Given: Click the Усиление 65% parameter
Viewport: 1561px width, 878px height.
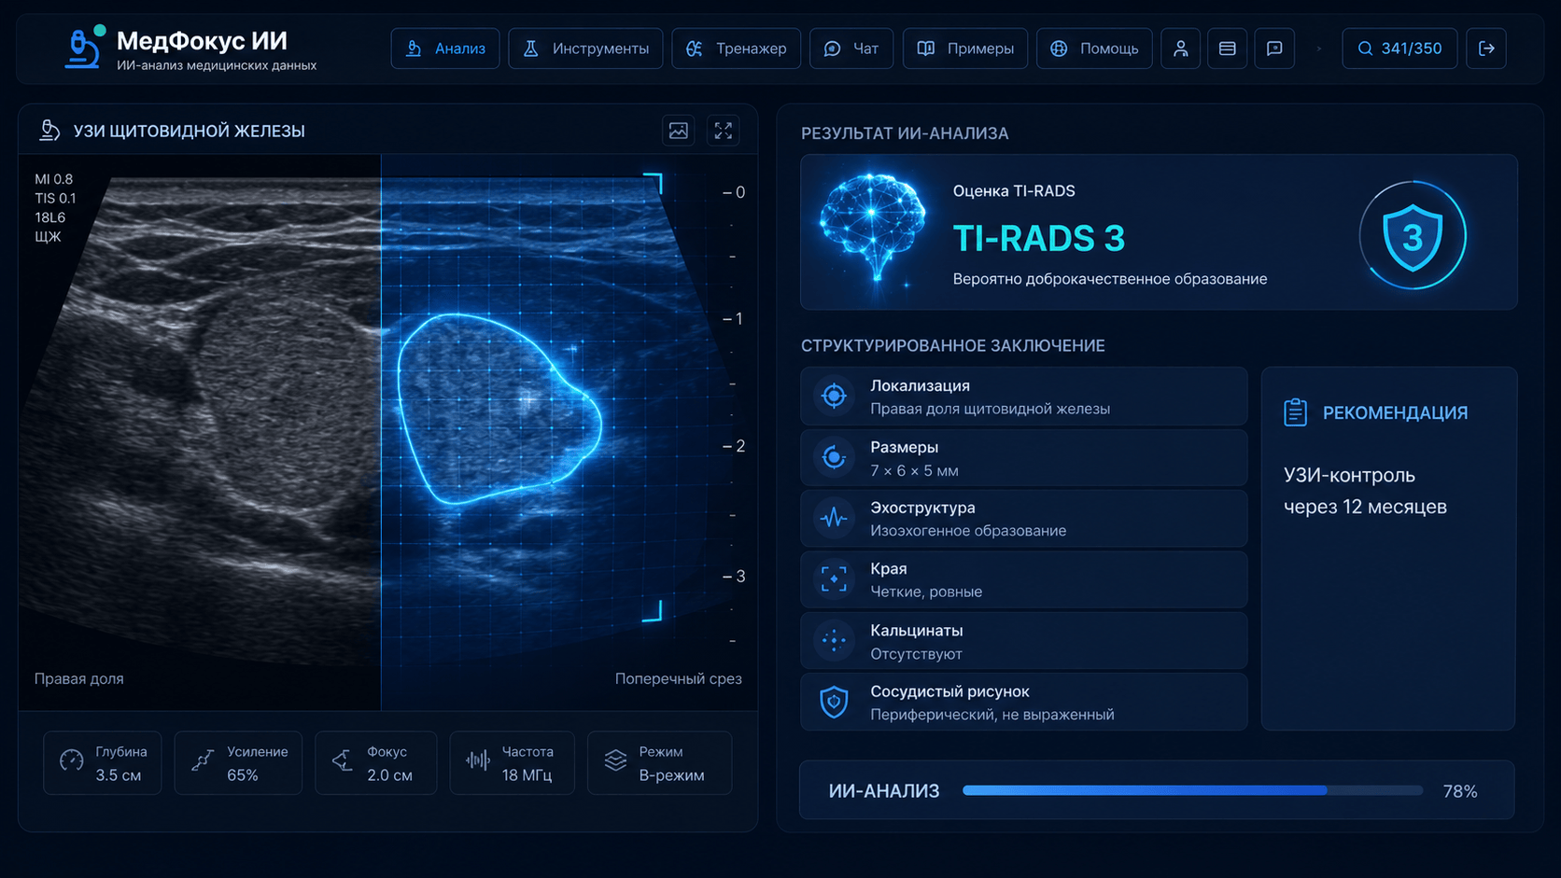Looking at the screenshot, I should (x=238, y=763).
